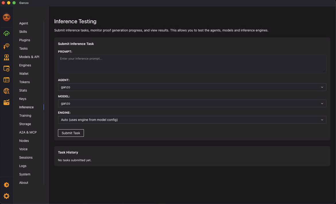Select Tasks in the side menu
Viewport: 336px width, 204px height.
coord(23,48)
